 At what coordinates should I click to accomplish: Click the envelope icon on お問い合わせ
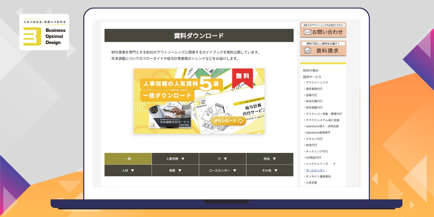coord(307,32)
